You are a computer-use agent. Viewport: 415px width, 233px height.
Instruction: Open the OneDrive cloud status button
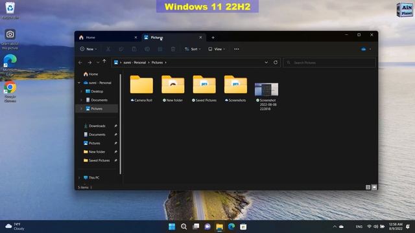[366, 49]
